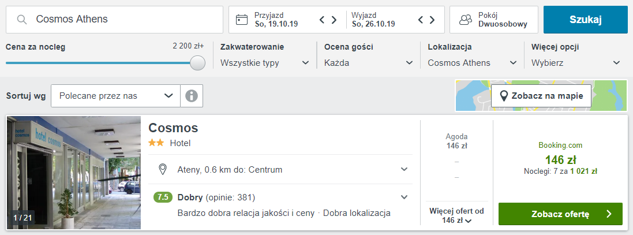
Task: Go to previous check-in date
Action: pyautogui.click(x=323, y=20)
